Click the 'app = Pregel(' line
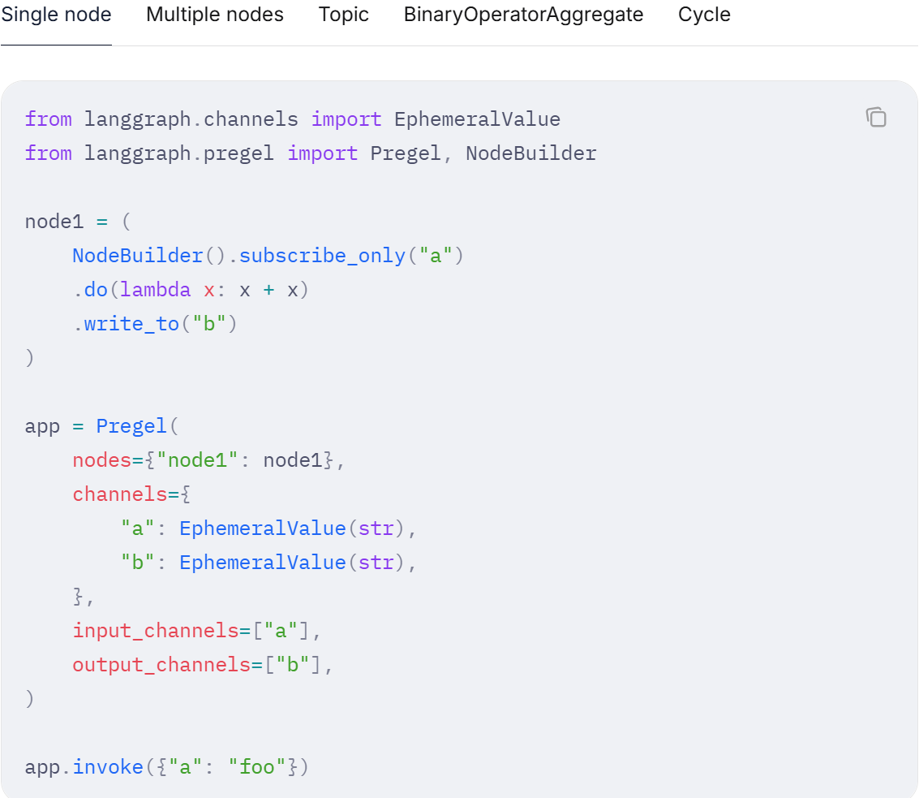 coord(101,426)
